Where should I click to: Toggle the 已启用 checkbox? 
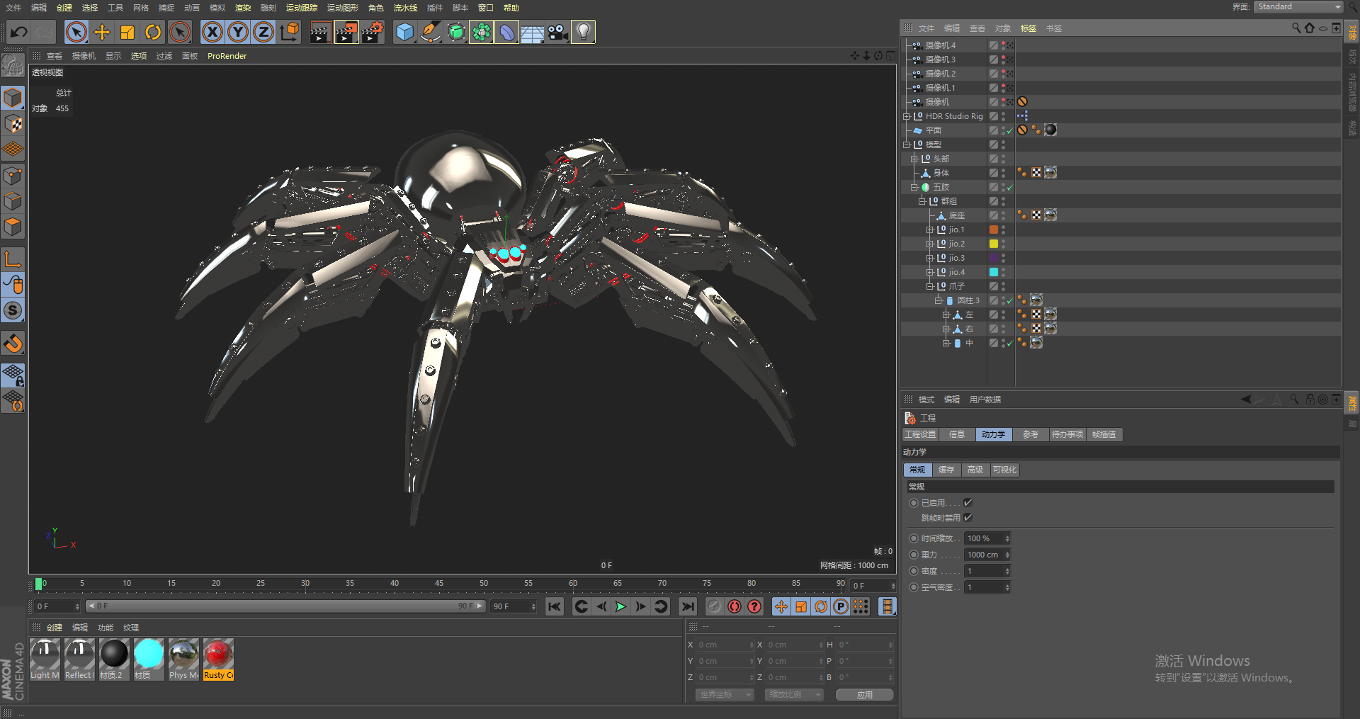tap(968, 502)
